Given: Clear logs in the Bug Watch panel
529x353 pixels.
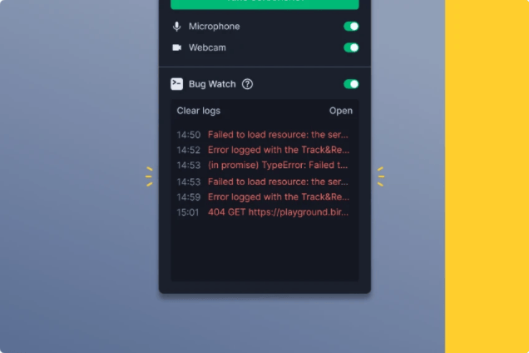Looking at the screenshot, I should pos(198,111).
